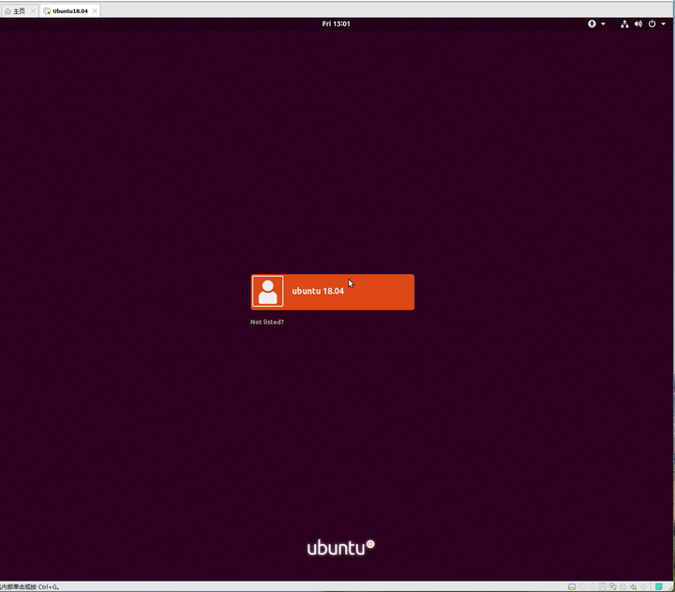675x592 pixels.
Task: Switch to the Ubuntu18.04 tab
Action: click(x=70, y=11)
